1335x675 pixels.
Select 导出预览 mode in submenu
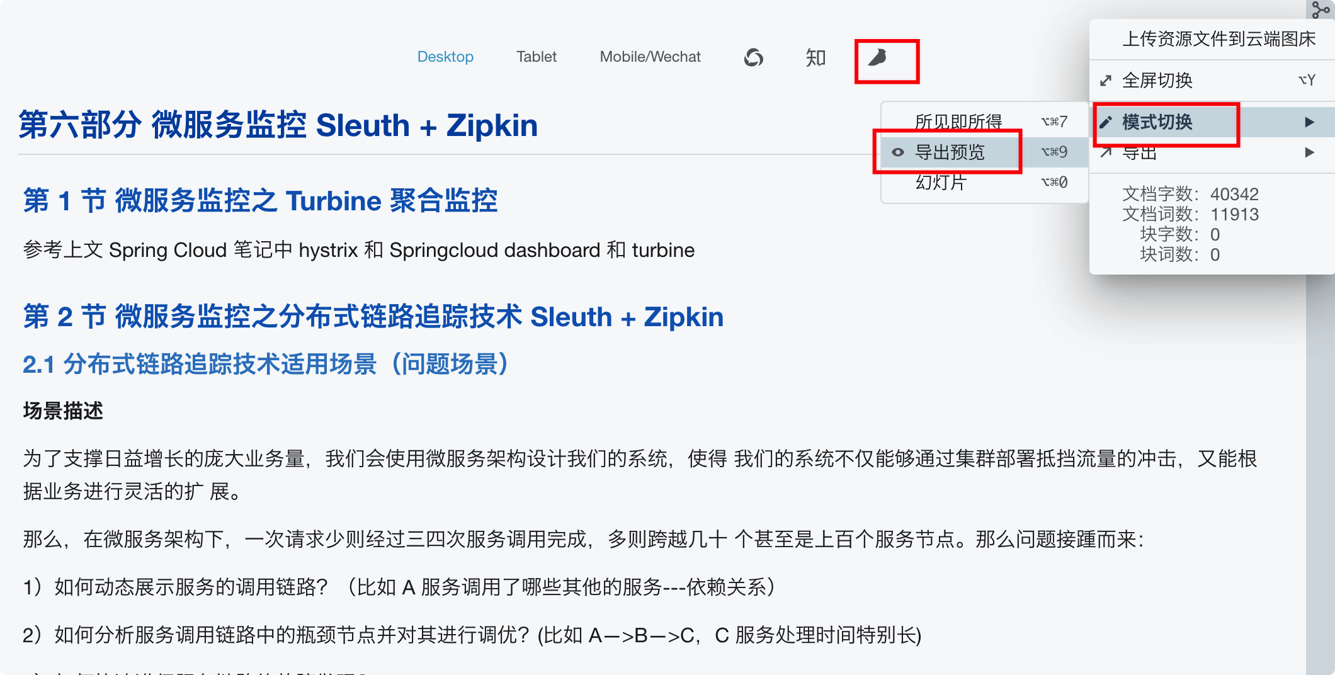(985, 152)
